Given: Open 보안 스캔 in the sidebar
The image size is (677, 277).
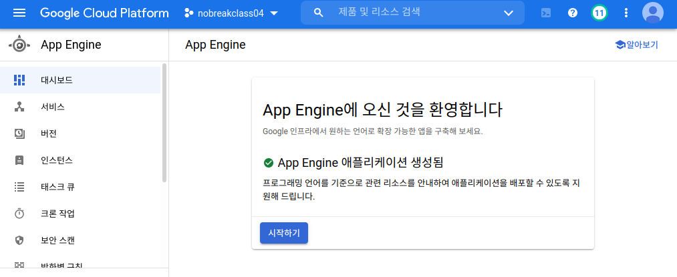Looking at the screenshot, I should tap(80, 240).
